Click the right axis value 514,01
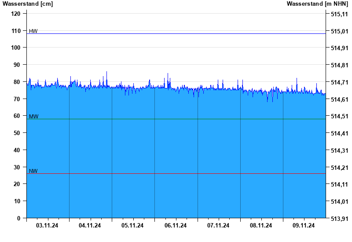352x242 pixels. pos(339,202)
